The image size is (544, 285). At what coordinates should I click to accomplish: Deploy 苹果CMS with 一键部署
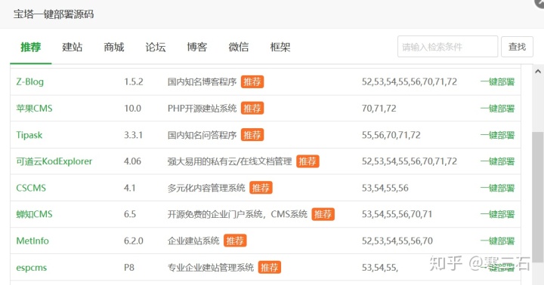497,109
